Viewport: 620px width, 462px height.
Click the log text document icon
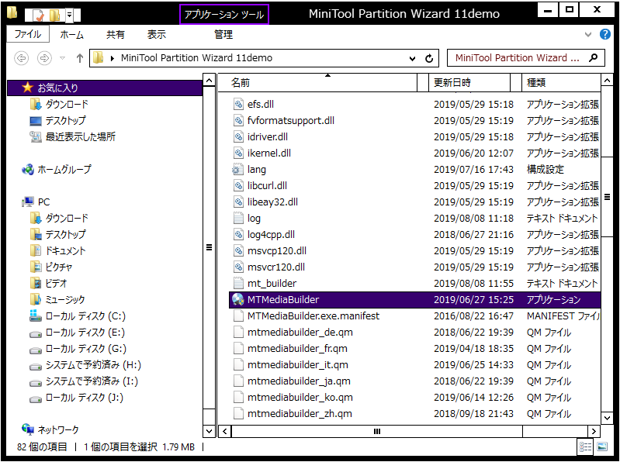pos(238,218)
